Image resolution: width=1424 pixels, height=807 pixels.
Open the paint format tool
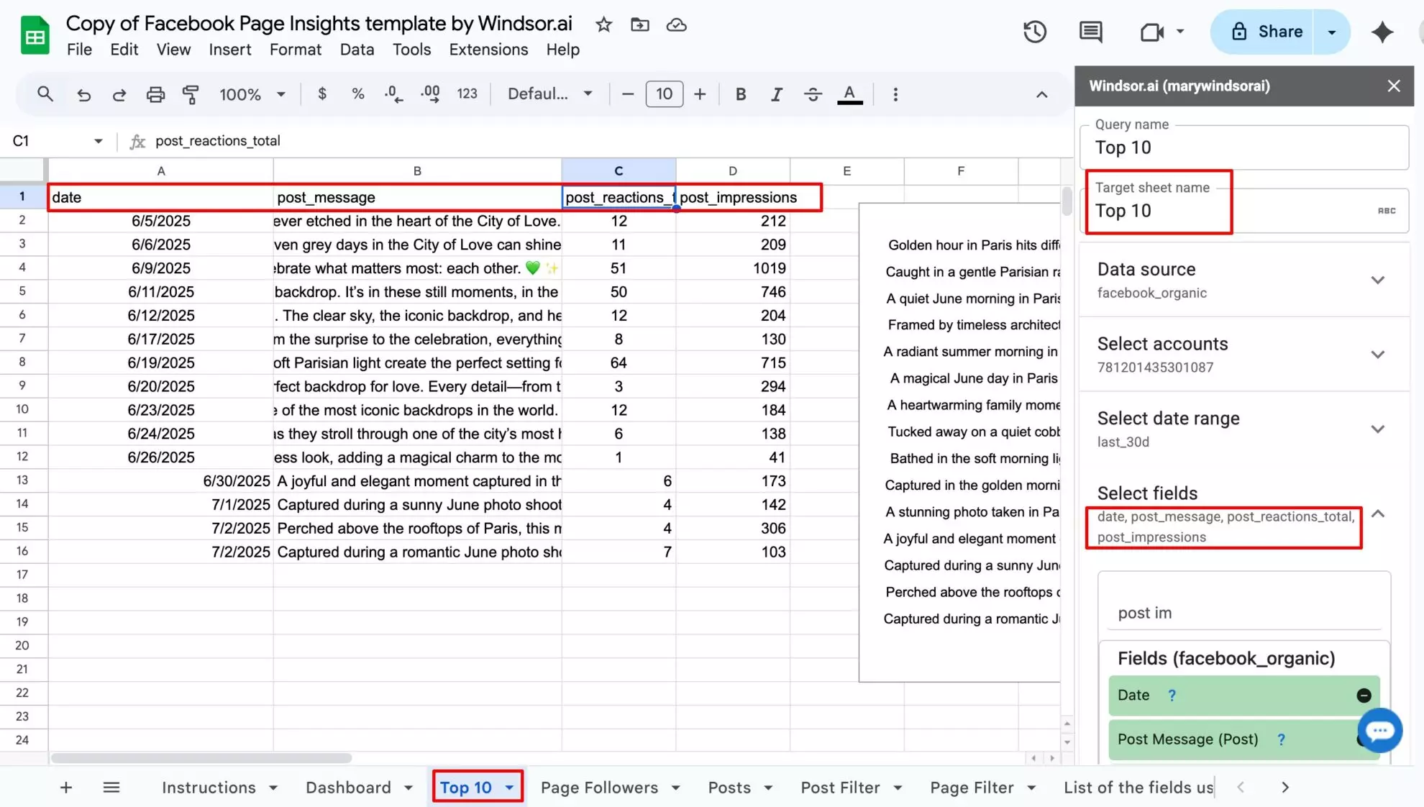click(x=191, y=94)
